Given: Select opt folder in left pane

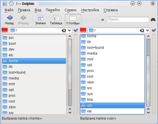Looking at the screenshot, I should coord(34,90).
